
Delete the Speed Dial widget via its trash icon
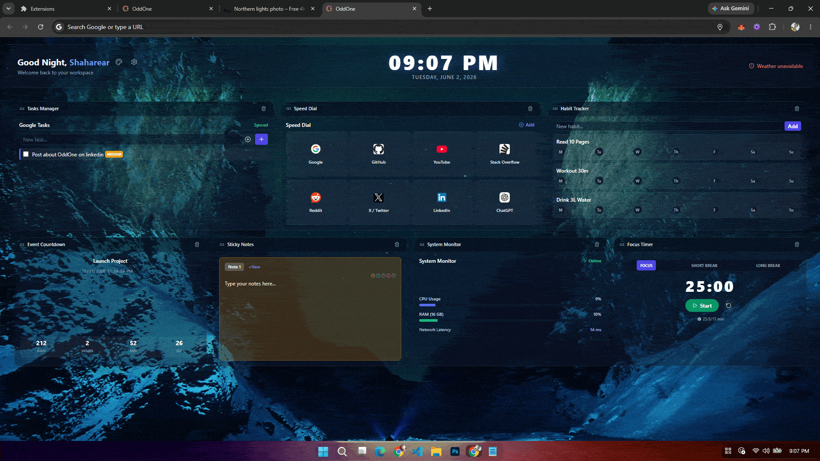click(x=530, y=109)
